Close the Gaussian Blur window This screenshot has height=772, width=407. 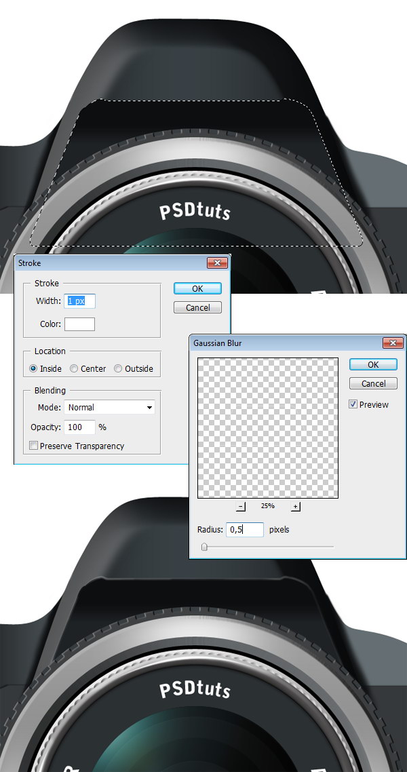click(x=392, y=343)
